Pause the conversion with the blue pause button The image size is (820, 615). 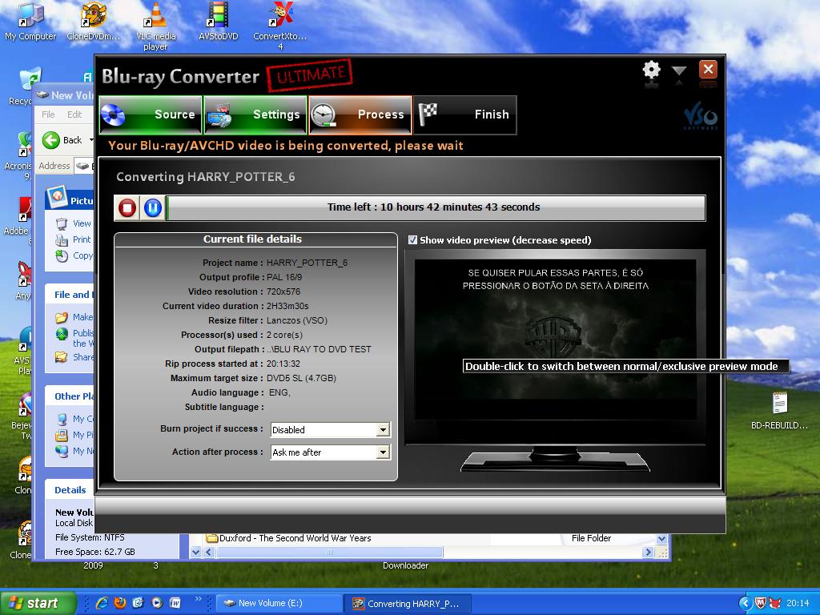click(x=153, y=207)
